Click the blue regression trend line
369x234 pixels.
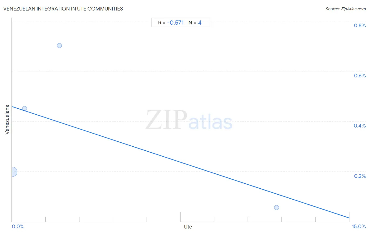point(181,162)
